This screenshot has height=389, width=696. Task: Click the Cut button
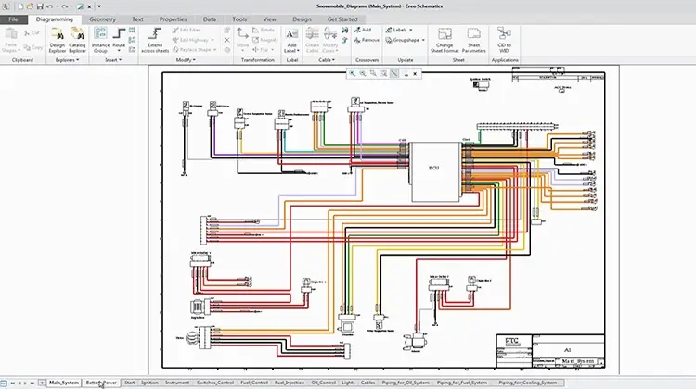32,32
